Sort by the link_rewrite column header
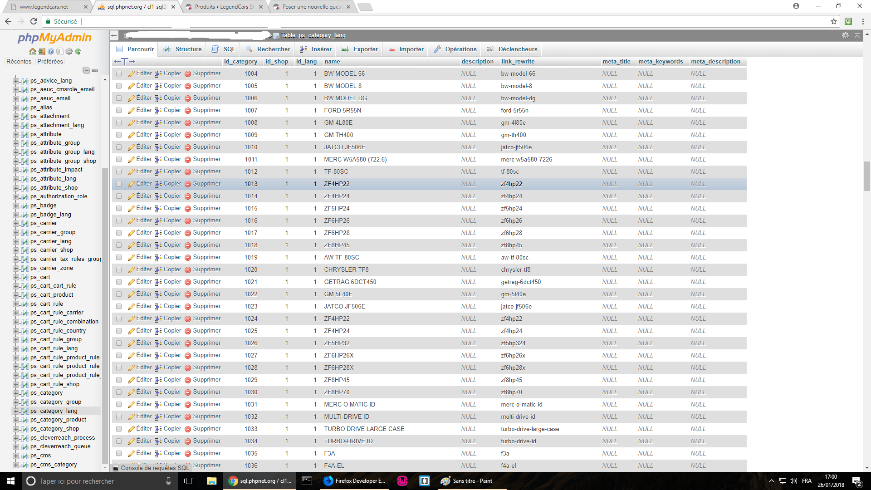The height and width of the screenshot is (490, 871). (x=518, y=62)
